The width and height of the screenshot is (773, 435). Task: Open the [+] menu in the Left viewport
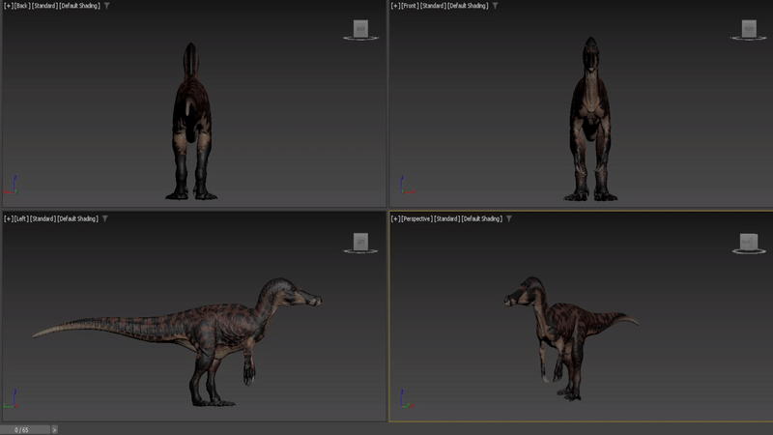(9, 219)
